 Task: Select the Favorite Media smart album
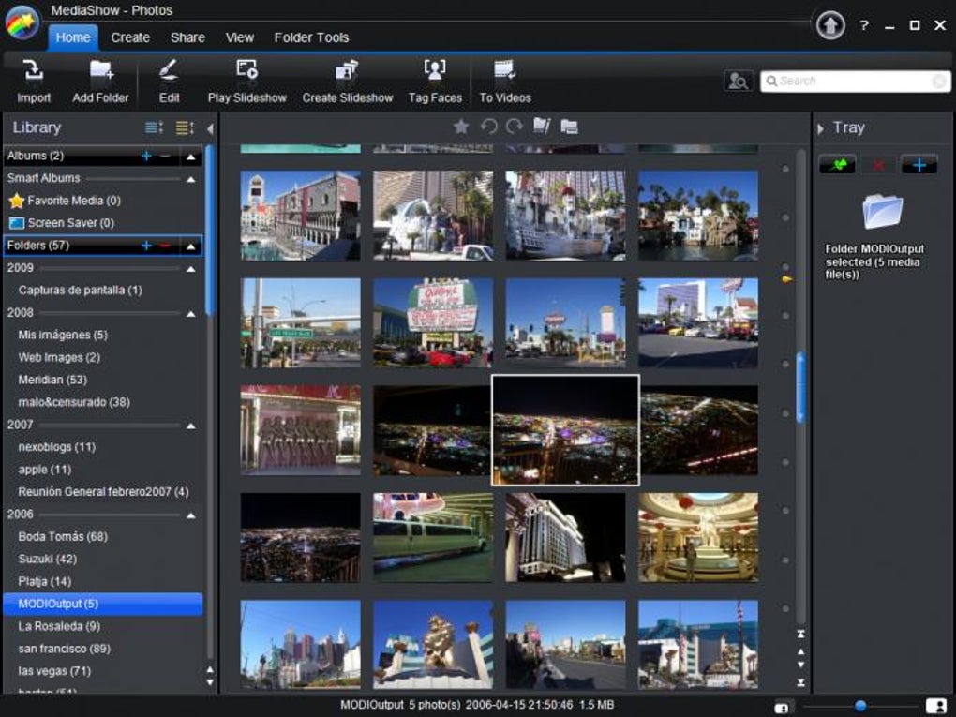(73, 201)
